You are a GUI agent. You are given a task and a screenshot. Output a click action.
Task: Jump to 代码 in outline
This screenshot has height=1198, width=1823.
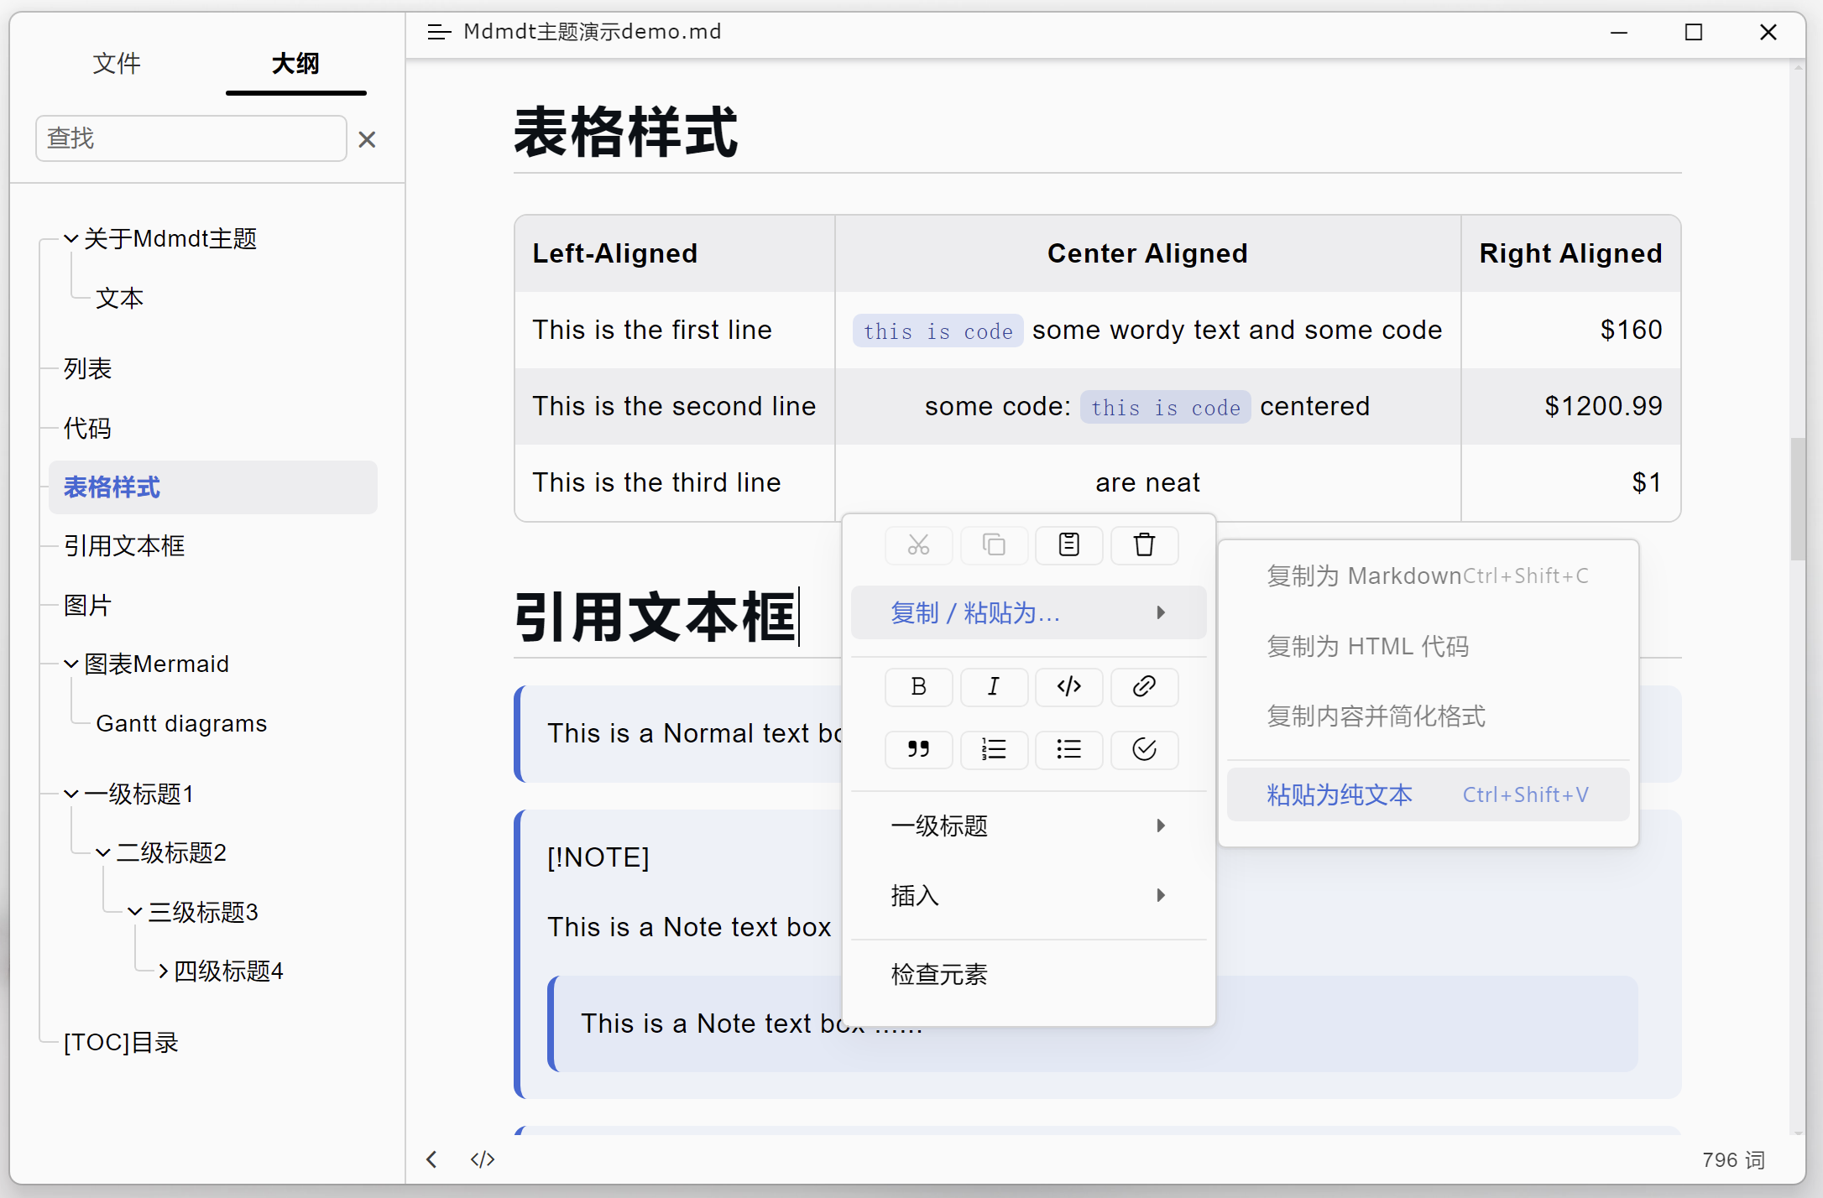click(87, 429)
